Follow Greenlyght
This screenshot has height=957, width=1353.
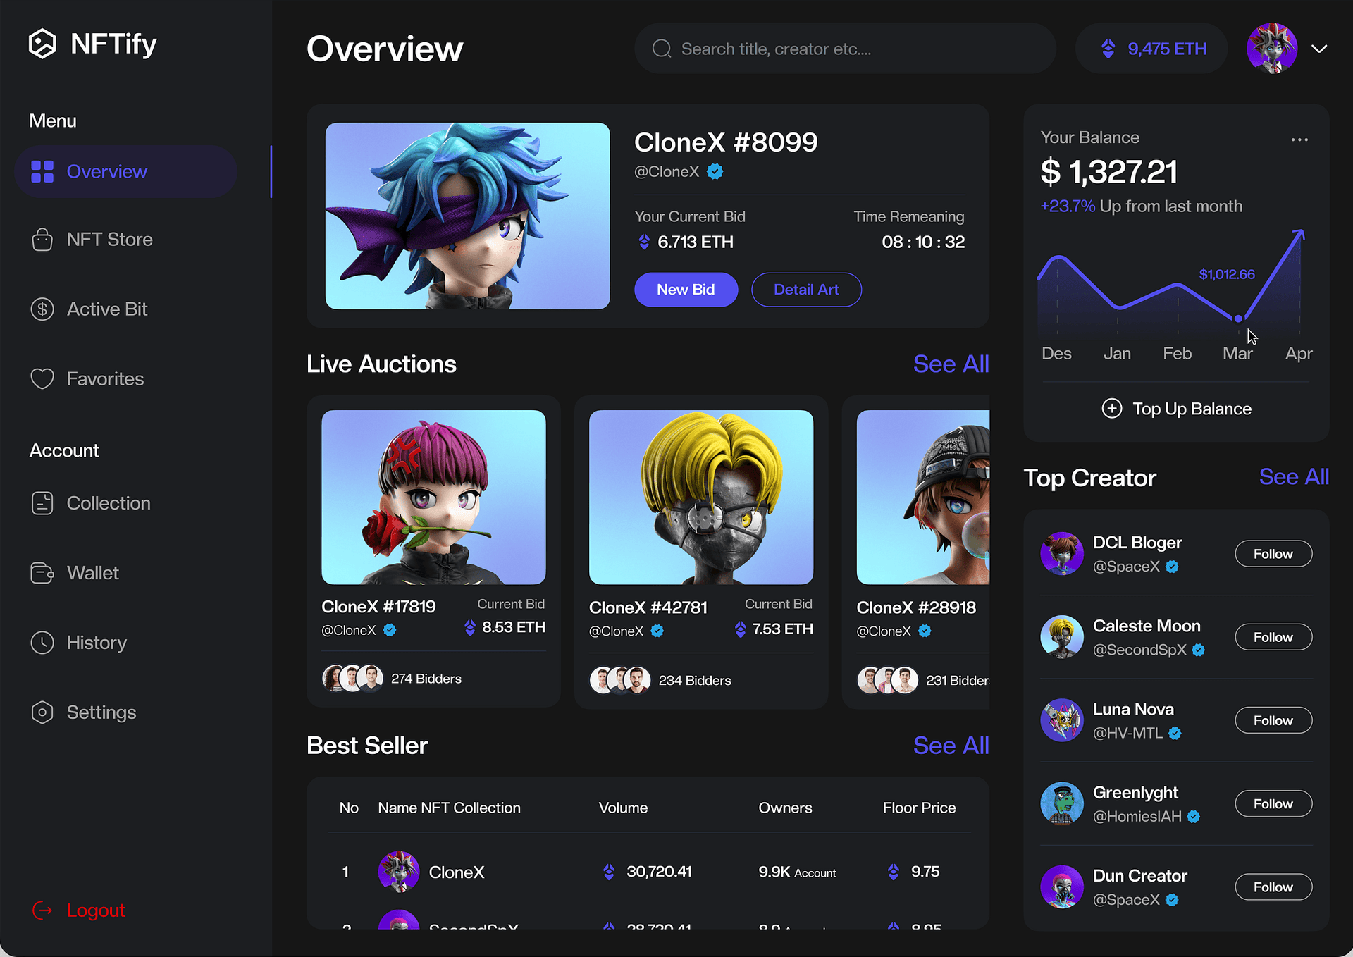pyautogui.click(x=1273, y=803)
